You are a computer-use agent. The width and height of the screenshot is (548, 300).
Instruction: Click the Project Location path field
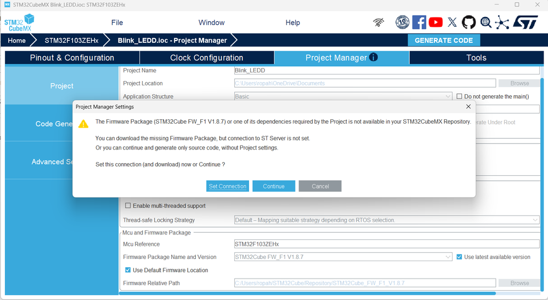[x=365, y=83]
